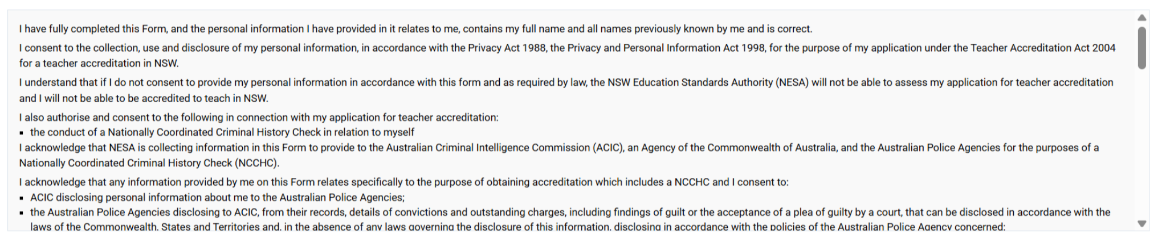Click the "I acknowledge that any information provided" line
The width and height of the screenshot is (1158, 242).
pyautogui.click(x=403, y=182)
